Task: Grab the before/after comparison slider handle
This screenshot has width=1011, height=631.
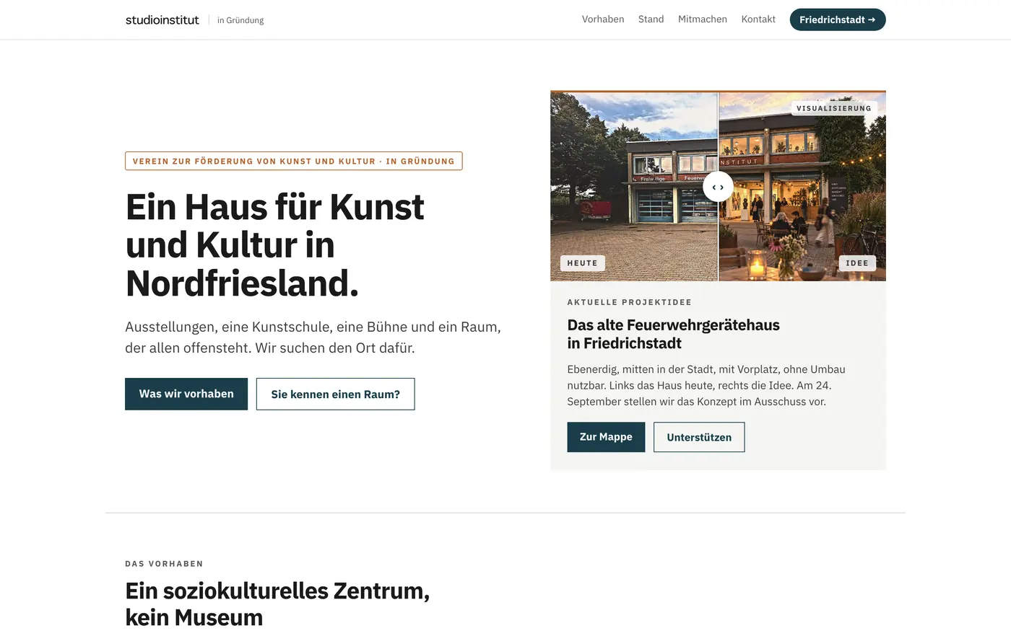Action: tap(718, 187)
